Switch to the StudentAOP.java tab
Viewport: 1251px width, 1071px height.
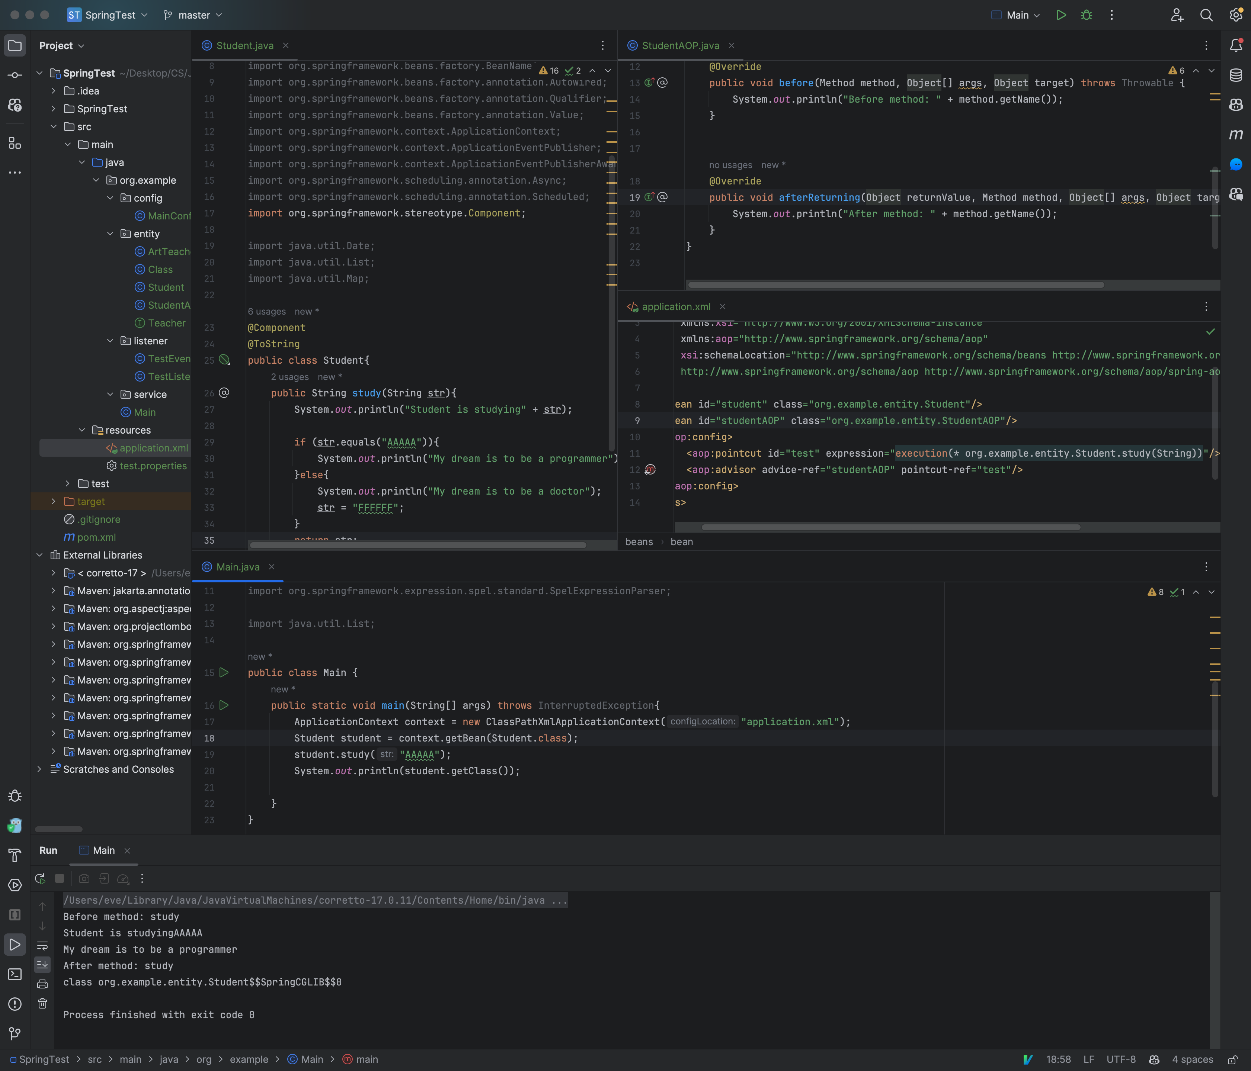pos(679,45)
